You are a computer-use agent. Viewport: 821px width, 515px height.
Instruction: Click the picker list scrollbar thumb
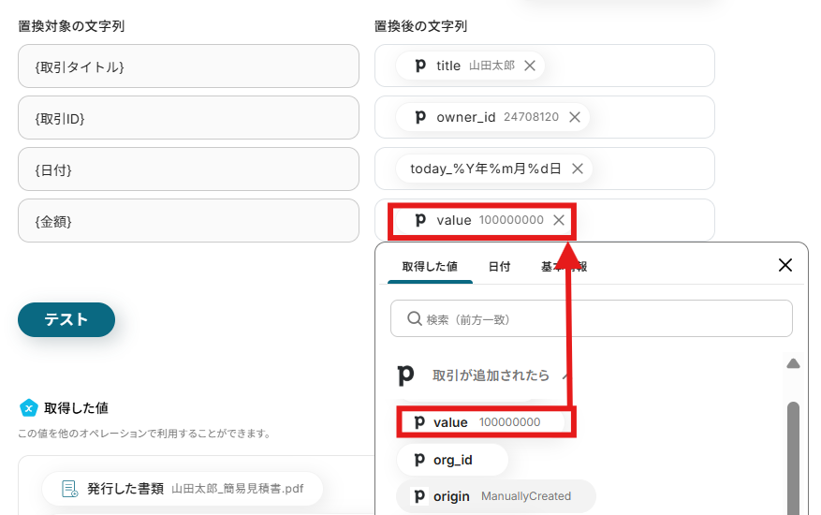tap(793, 459)
